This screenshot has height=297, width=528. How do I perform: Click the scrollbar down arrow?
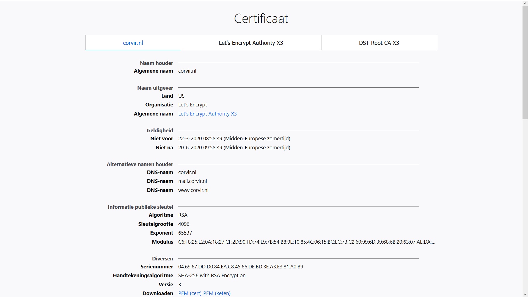tap(525, 294)
